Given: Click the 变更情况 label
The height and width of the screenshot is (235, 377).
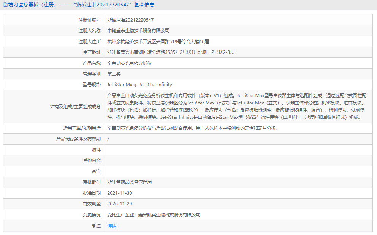Looking at the screenshot, I should 92,214.
